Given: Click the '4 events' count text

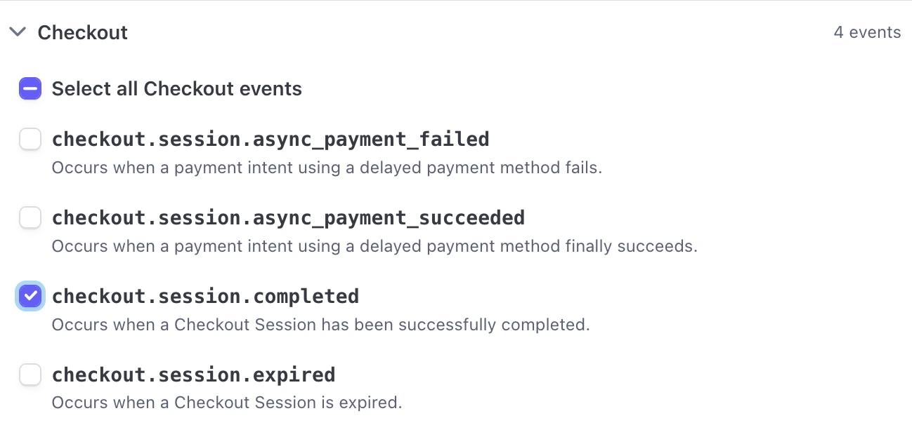Looking at the screenshot, I should pyautogui.click(x=867, y=32).
